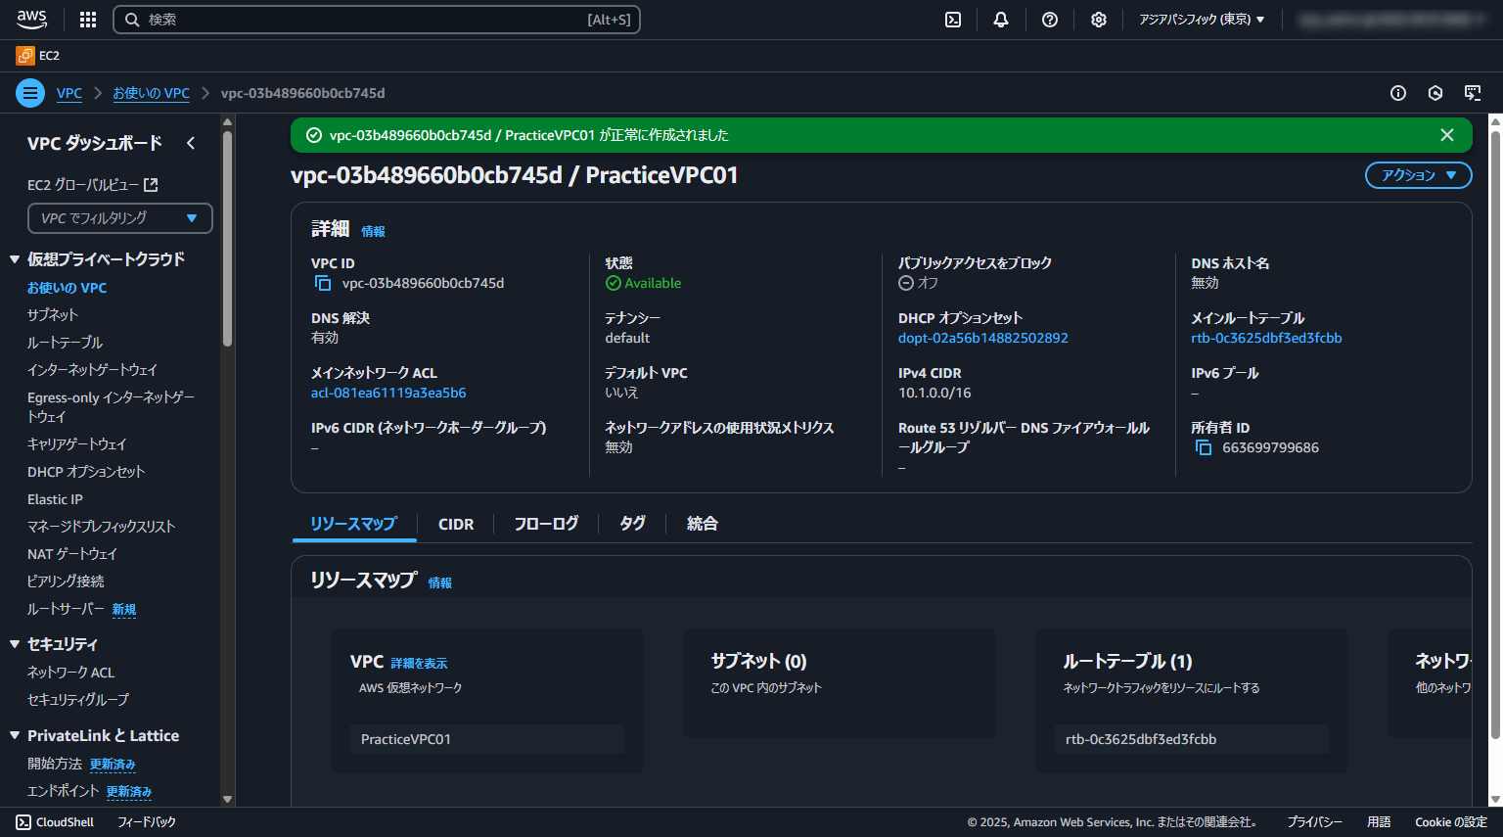Go to Your VPCs breadcrumb link
The height and width of the screenshot is (837, 1503).
(151, 93)
